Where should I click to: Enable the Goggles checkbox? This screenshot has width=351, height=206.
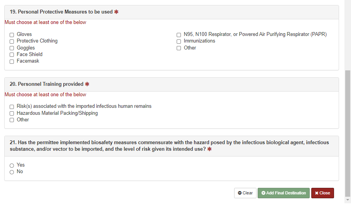tap(12, 48)
